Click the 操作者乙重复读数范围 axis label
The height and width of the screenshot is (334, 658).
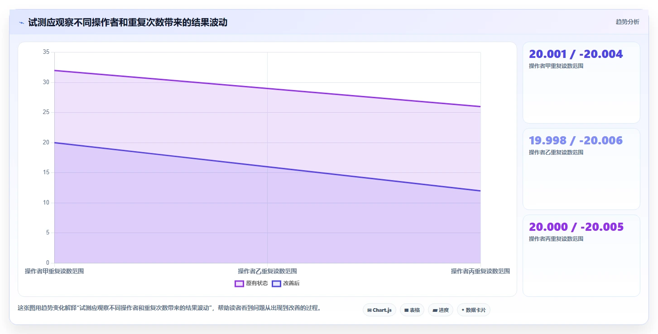click(x=268, y=271)
